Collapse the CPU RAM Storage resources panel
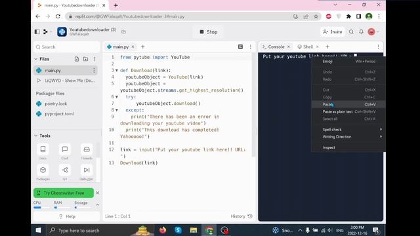 (98, 205)
